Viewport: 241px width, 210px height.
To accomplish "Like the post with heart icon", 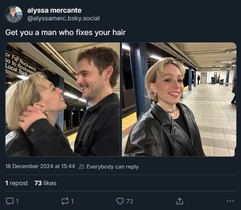I will point(120,201).
